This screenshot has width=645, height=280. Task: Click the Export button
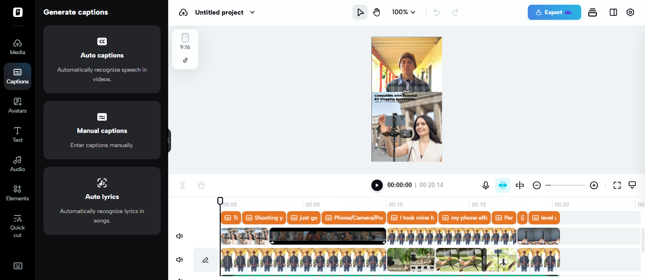point(554,12)
